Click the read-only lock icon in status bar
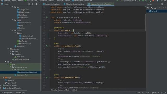Viewport: 167px width, 94px height. pos(158,93)
